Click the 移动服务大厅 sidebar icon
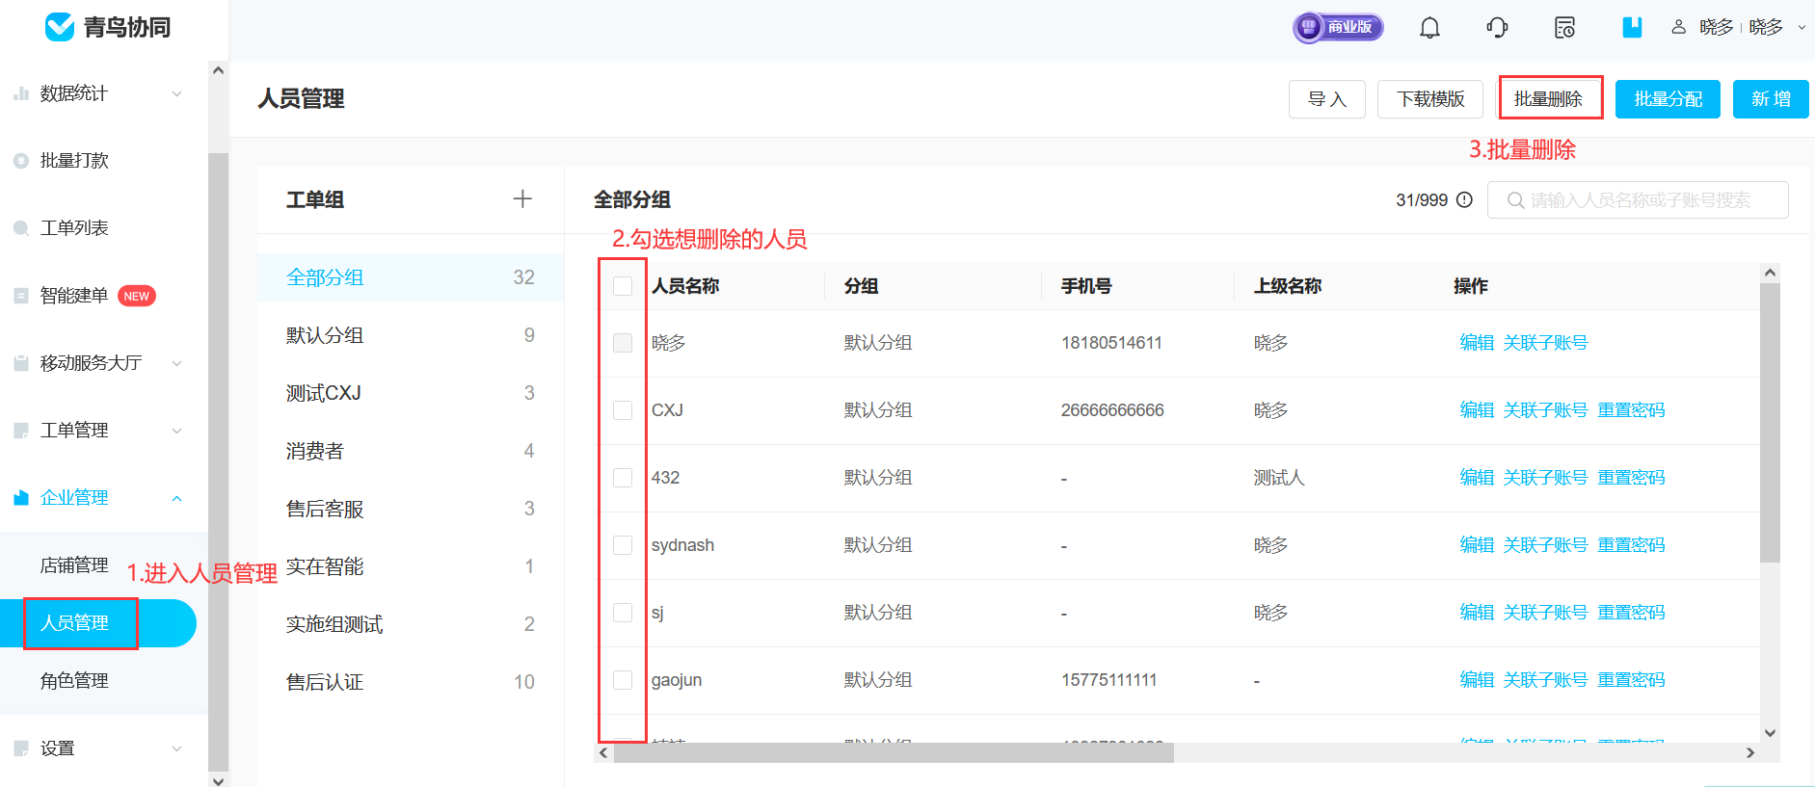Viewport: 1815px width, 787px height. pyautogui.click(x=21, y=363)
